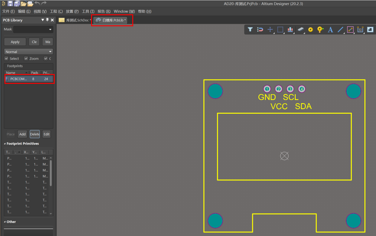Open the 报告 menu

click(x=104, y=11)
